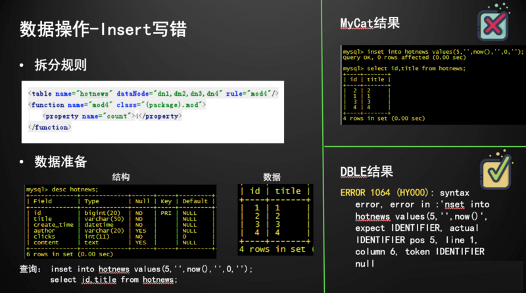Screen dimensions: 526x293
Task: Select the 数据准备 bullet heading
Action: tap(60, 162)
